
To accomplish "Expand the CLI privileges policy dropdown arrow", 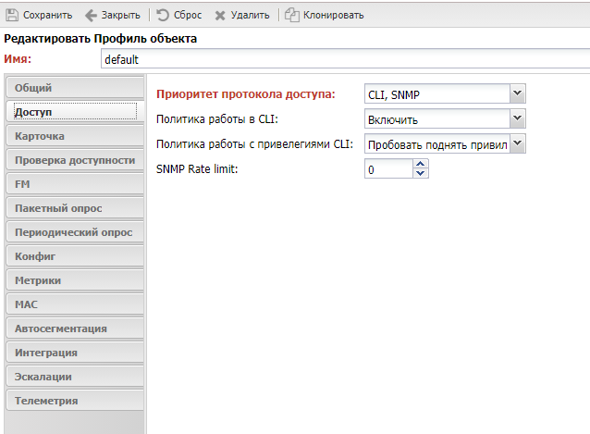I will [x=518, y=143].
